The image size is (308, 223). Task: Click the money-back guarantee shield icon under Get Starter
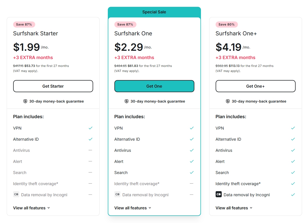[x=25, y=101]
